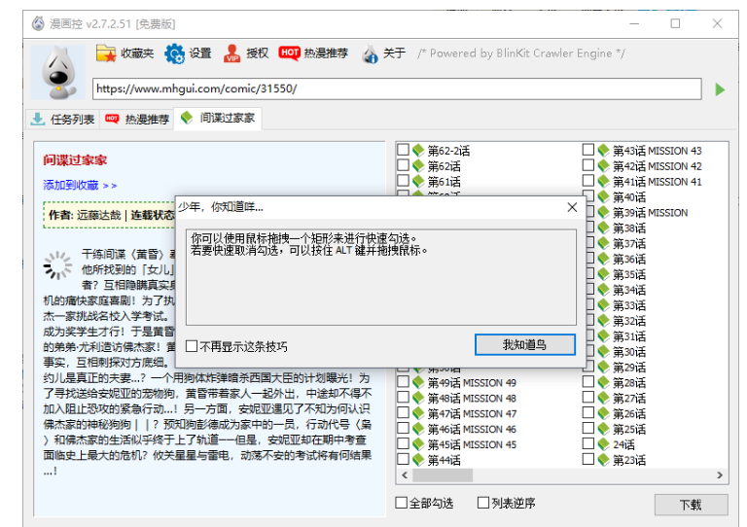Click right arrow of chapter list scrollbar
This screenshot has height=527, width=747.
[720, 476]
